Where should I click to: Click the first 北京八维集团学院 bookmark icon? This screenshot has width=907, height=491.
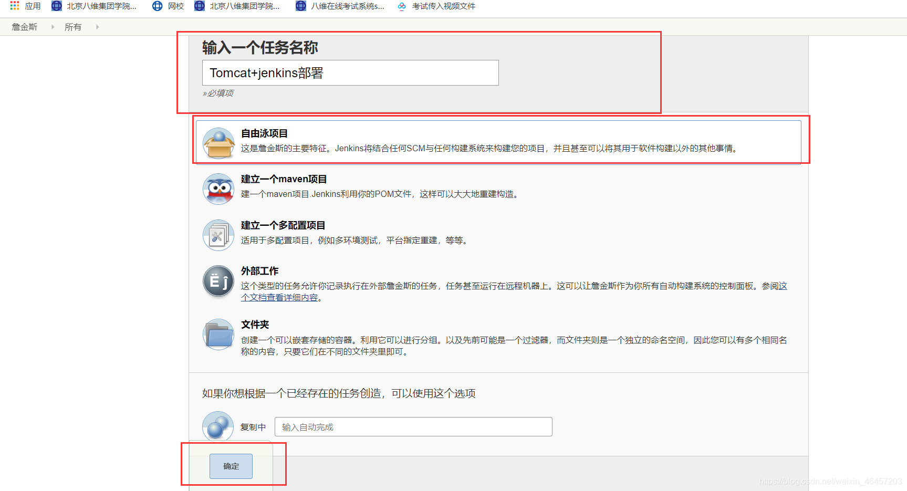coord(56,6)
